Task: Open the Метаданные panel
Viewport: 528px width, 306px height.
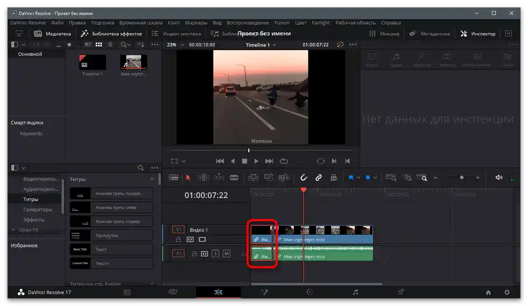Action: (x=429, y=34)
